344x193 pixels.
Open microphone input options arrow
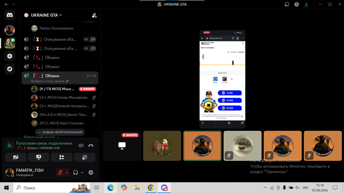[67, 173]
